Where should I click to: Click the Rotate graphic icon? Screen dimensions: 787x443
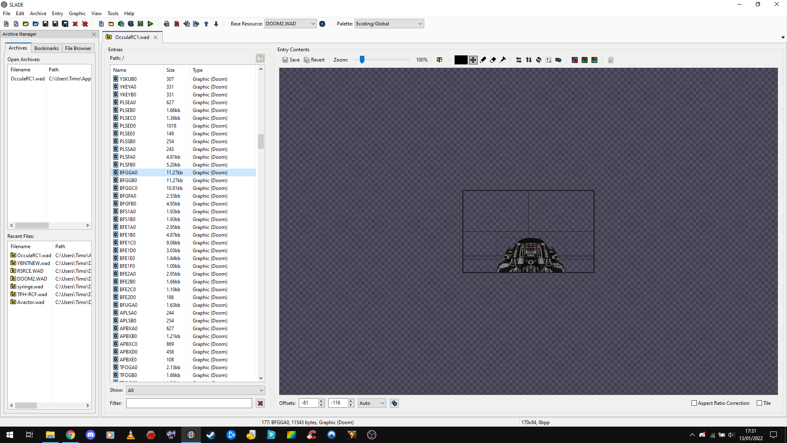point(539,60)
